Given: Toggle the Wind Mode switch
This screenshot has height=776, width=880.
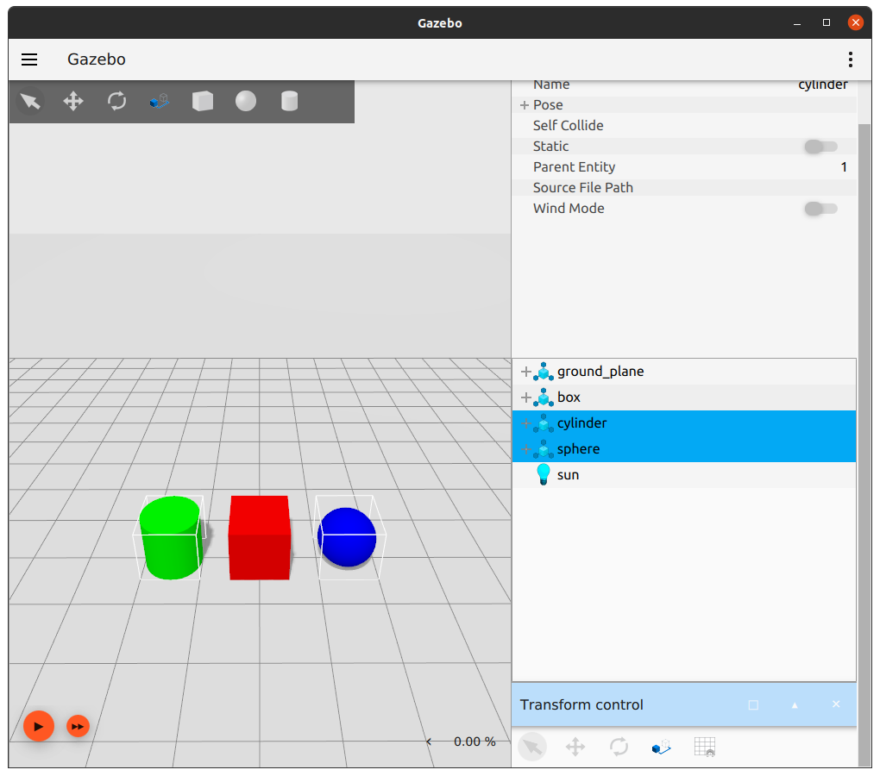Looking at the screenshot, I should click(x=820, y=209).
